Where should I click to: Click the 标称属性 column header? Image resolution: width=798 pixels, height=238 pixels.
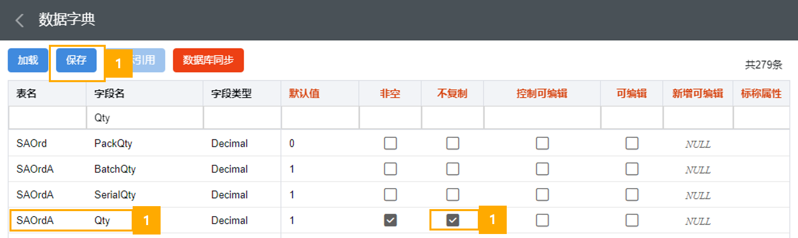pos(761,94)
